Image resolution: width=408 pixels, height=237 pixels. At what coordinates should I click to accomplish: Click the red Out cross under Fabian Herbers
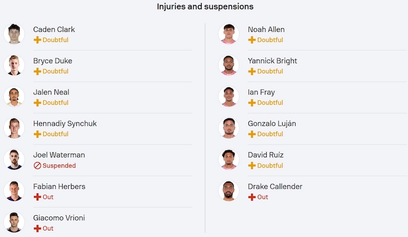(37, 197)
